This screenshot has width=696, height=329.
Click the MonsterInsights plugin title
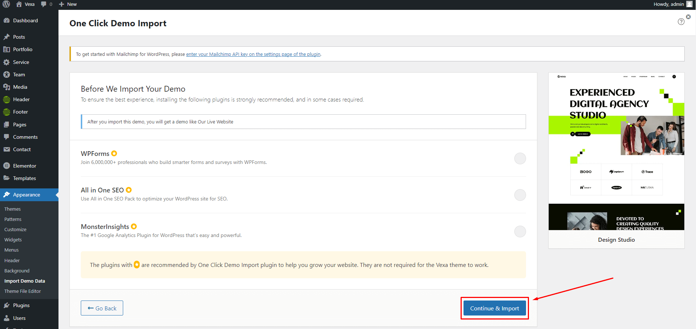(x=105, y=227)
